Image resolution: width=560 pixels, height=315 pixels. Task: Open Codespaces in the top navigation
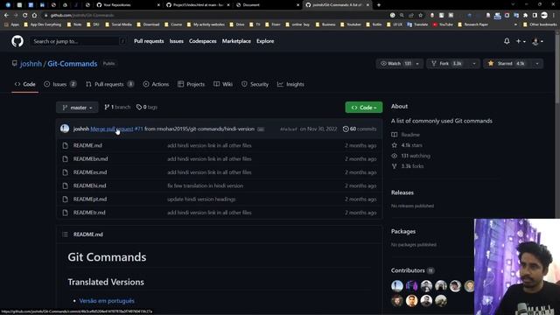202,41
